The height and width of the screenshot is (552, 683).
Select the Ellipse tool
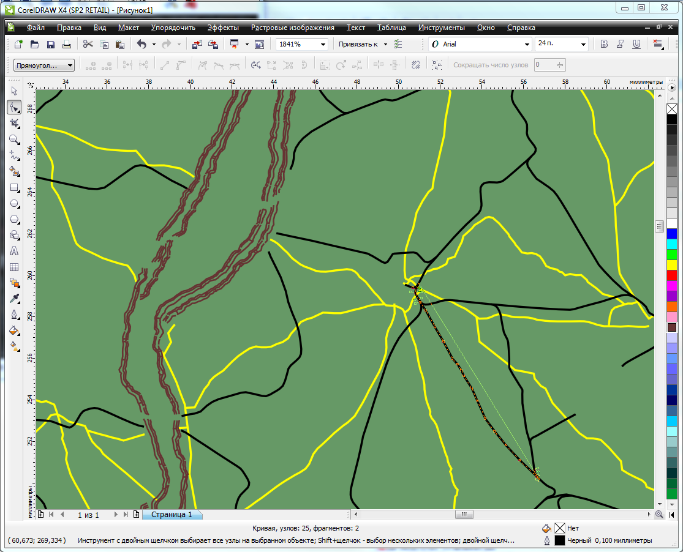pos(14,204)
